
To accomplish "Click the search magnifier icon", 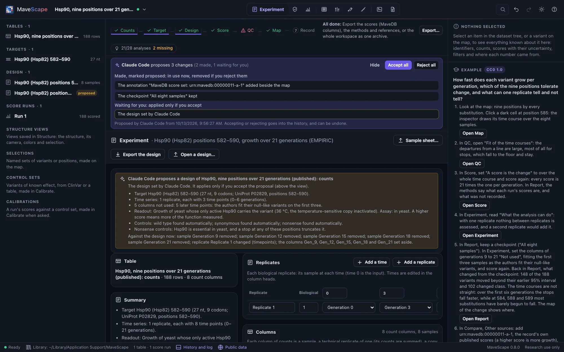I will point(503,9).
